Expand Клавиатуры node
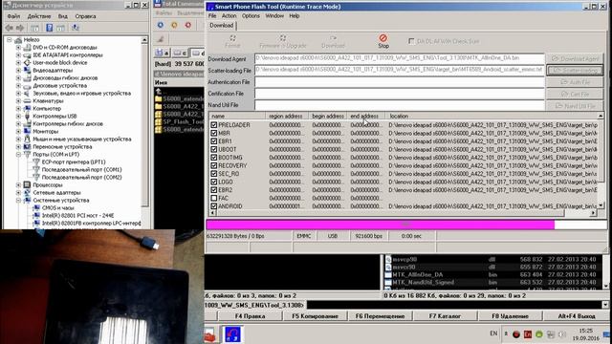612x344 pixels. 18,101
